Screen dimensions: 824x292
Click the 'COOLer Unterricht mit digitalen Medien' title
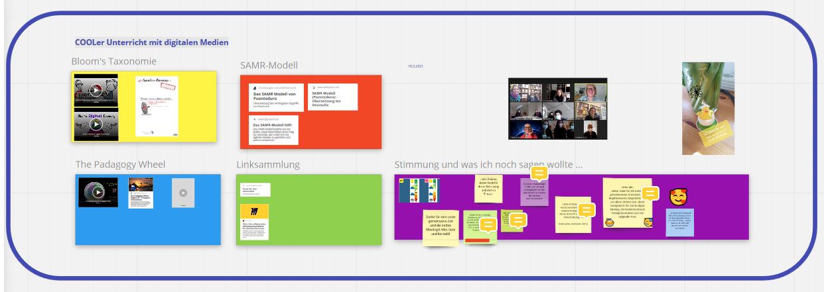(x=152, y=42)
